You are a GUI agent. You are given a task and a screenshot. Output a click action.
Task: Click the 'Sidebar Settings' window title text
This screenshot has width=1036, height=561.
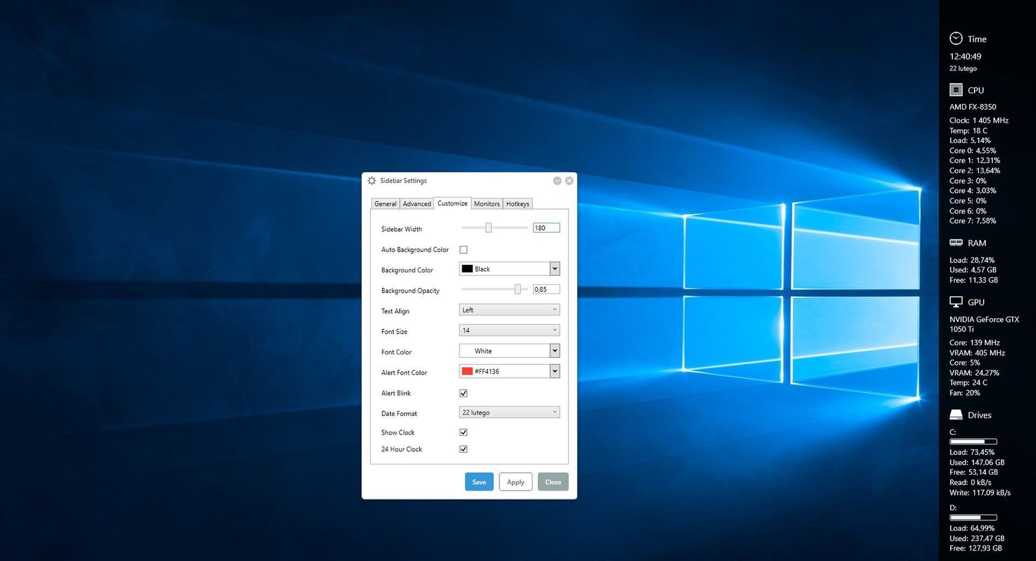[x=403, y=181]
